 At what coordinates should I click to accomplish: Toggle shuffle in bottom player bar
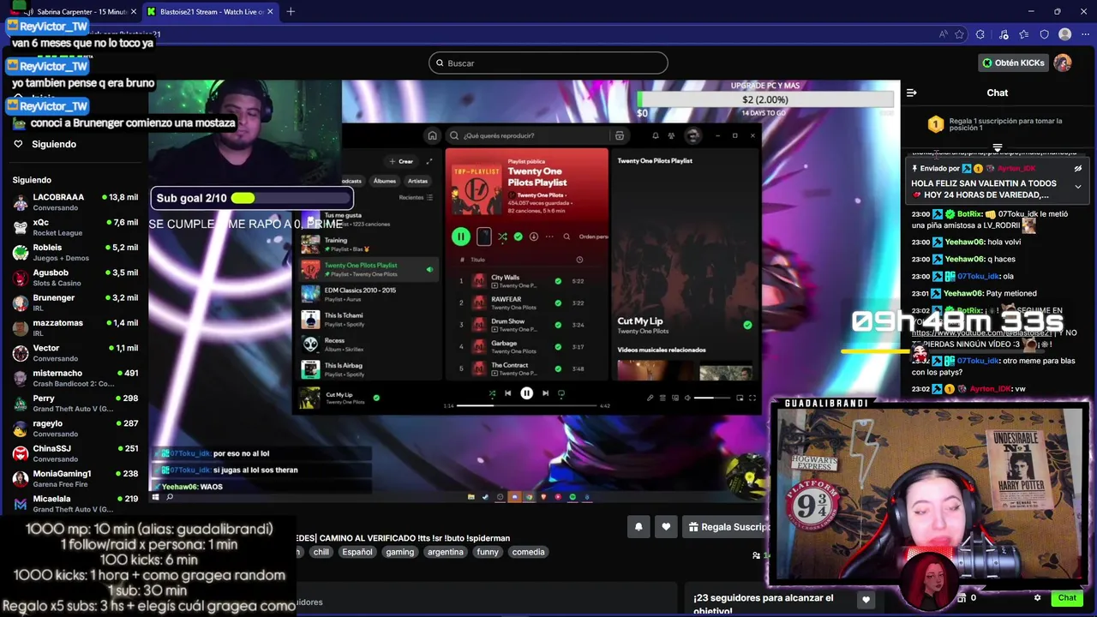(492, 393)
